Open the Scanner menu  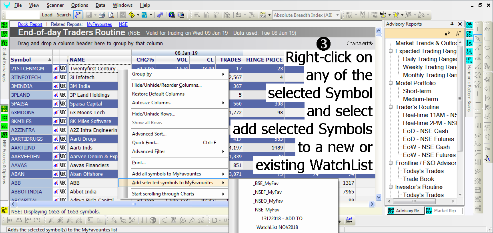pos(55,5)
